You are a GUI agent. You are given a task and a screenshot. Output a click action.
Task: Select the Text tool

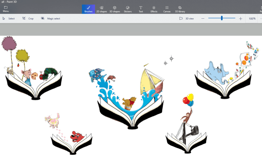pyautogui.click(x=141, y=9)
